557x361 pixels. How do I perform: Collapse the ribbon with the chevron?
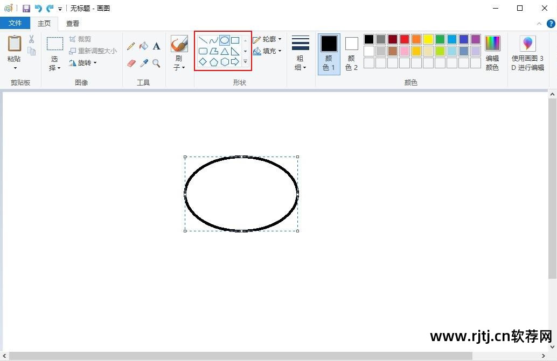coord(539,24)
